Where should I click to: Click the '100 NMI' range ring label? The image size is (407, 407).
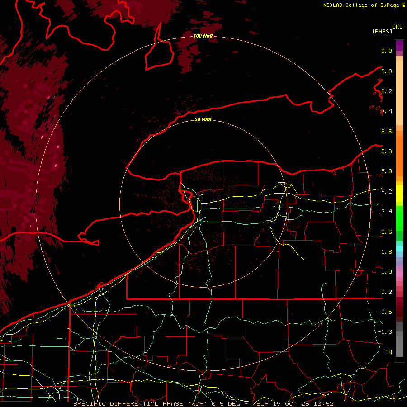203,36
